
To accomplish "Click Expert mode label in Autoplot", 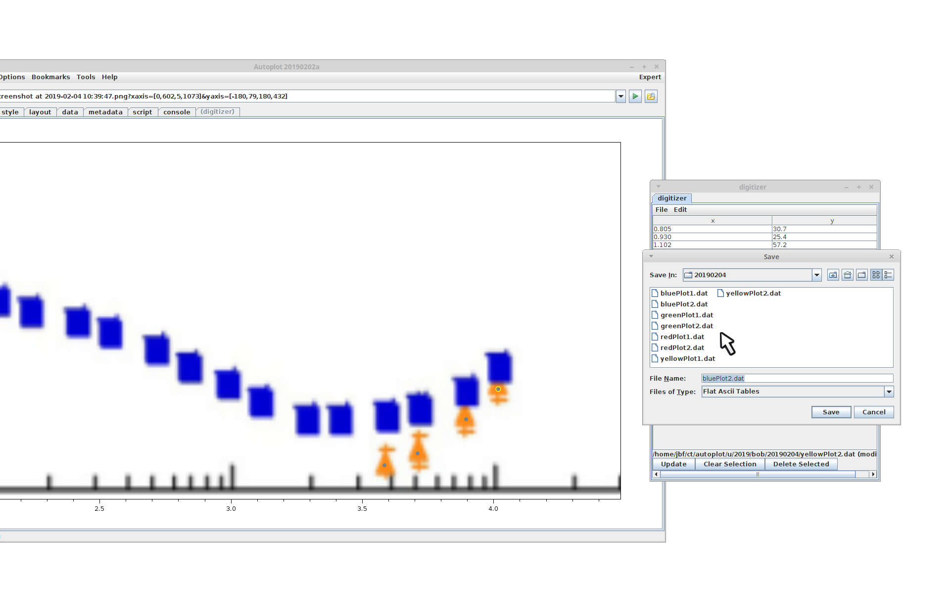I will tap(650, 77).
